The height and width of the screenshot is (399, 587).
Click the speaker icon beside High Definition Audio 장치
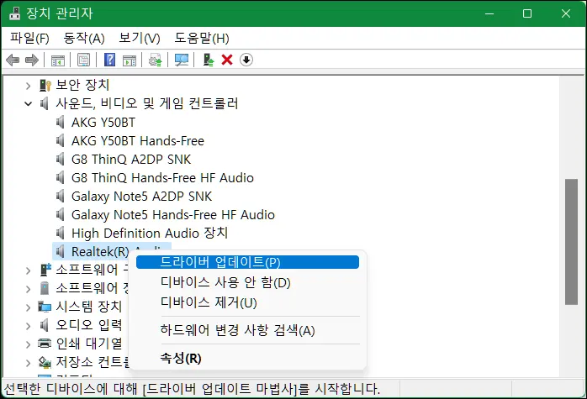click(x=60, y=233)
